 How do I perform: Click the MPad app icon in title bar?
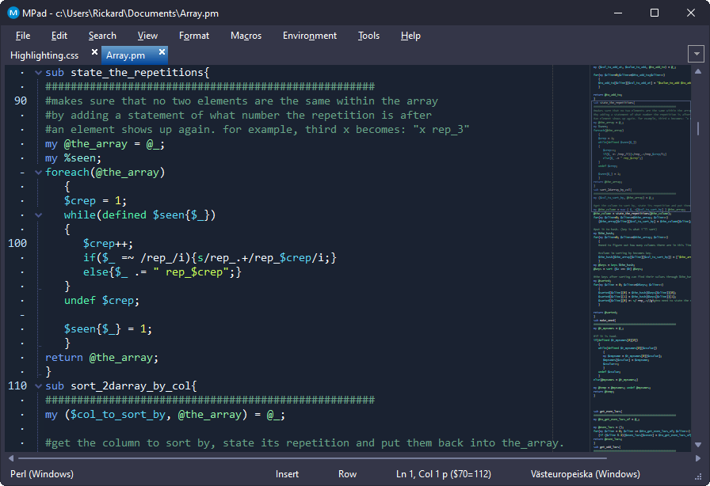coord(13,13)
